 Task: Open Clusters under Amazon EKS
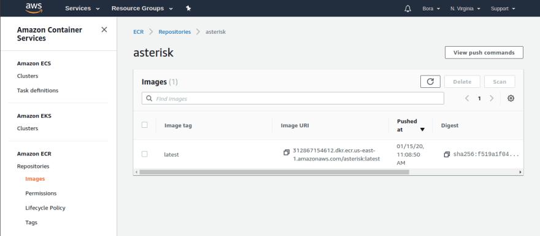(28, 128)
